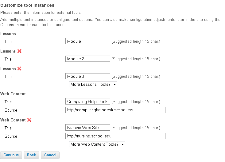Edit the Nursing Web Site title field

pyautogui.click(x=88, y=128)
